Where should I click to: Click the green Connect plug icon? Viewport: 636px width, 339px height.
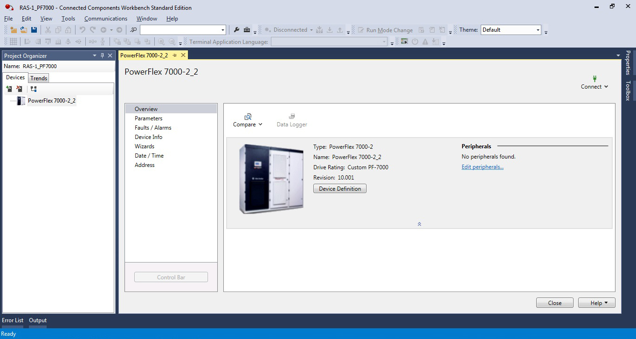point(595,79)
